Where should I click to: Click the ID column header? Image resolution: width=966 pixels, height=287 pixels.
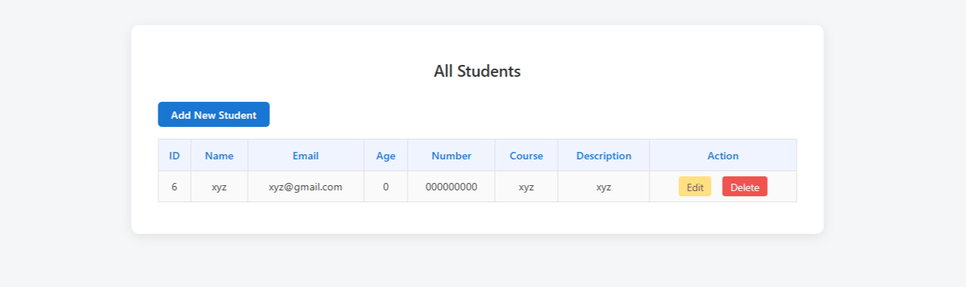pyautogui.click(x=175, y=156)
